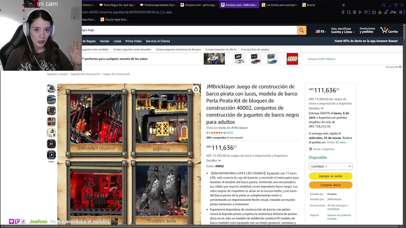Select the fourth product thumbnail with four panels
This screenshot has height=228, width=406.
pos(51,122)
